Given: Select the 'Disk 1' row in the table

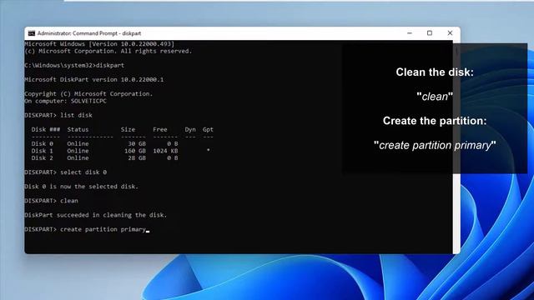Looking at the screenshot, I should 120,151.
